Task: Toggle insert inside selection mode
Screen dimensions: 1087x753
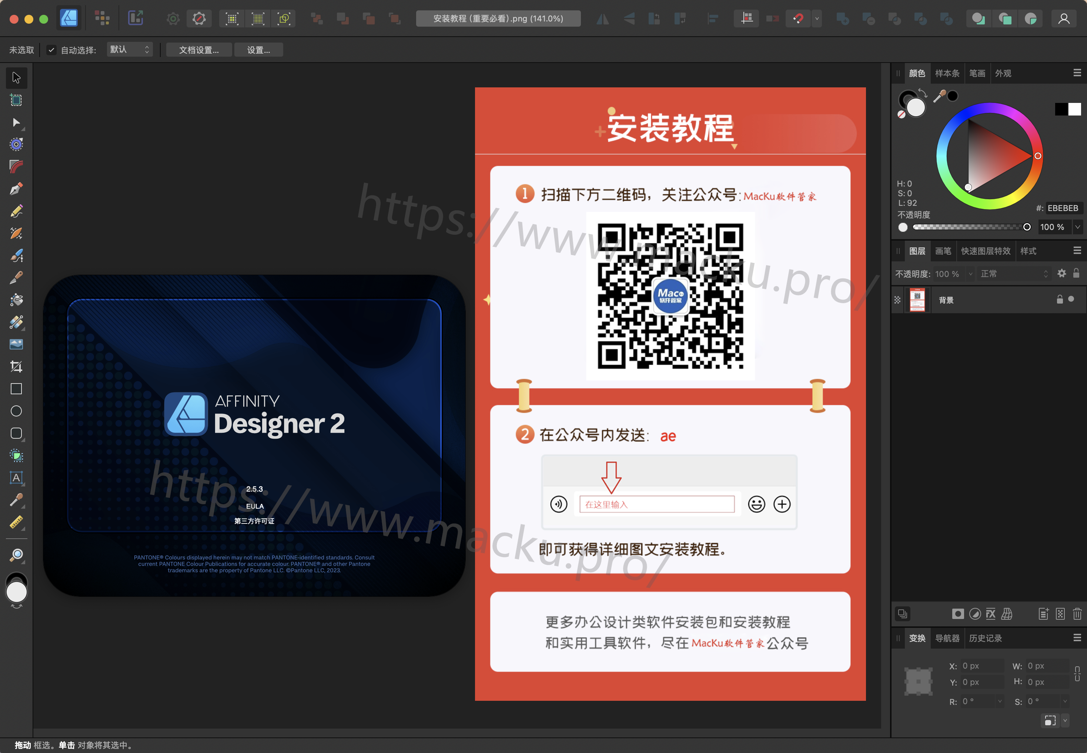Action: click(x=1030, y=19)
